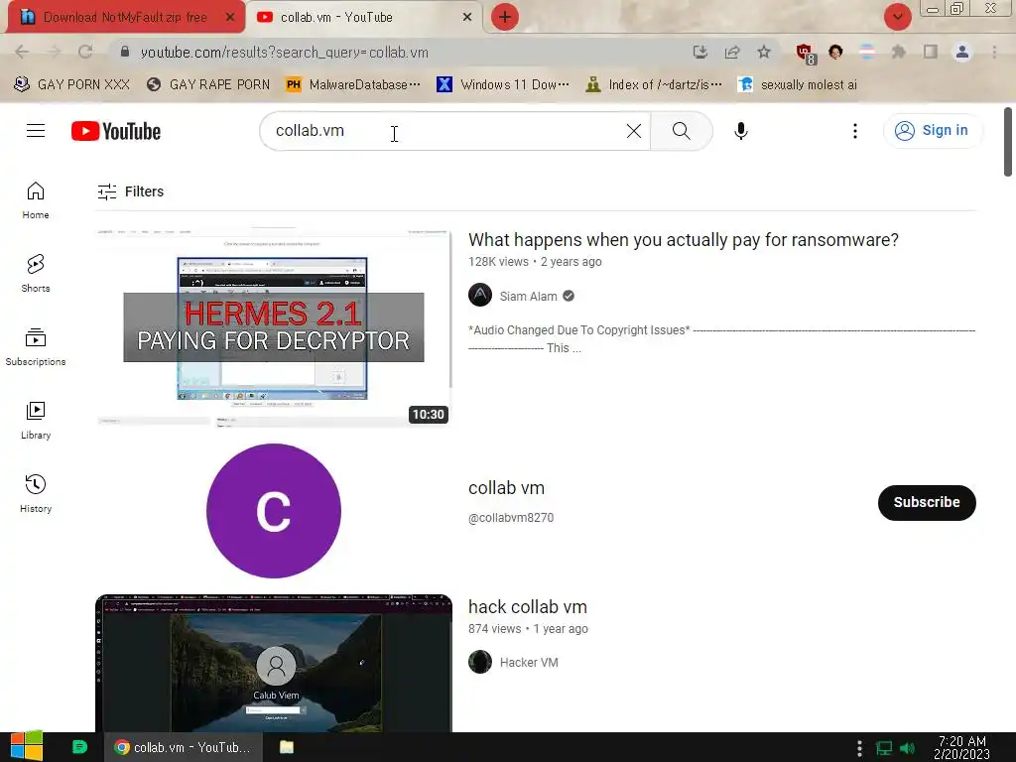Image resolution: width=1016 pixels, height=762 pixels.
Task: Select the 'collab.vm - YouTube' tab
Action: [x=336, y=18]
